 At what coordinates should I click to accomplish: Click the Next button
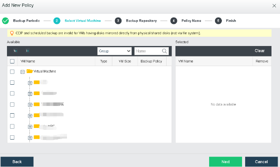225,162
